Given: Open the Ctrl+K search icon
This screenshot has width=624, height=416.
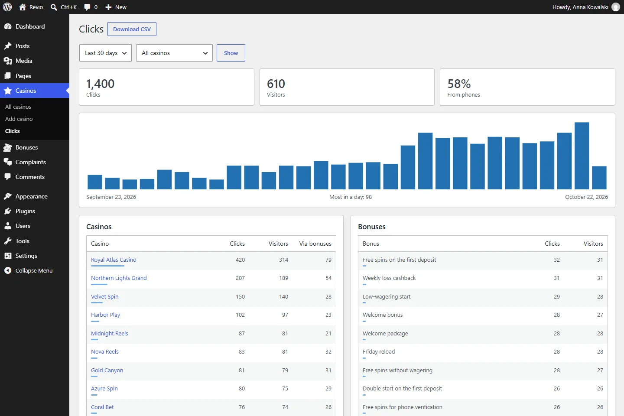Looking at the screenshot, I should pos(54,7).
